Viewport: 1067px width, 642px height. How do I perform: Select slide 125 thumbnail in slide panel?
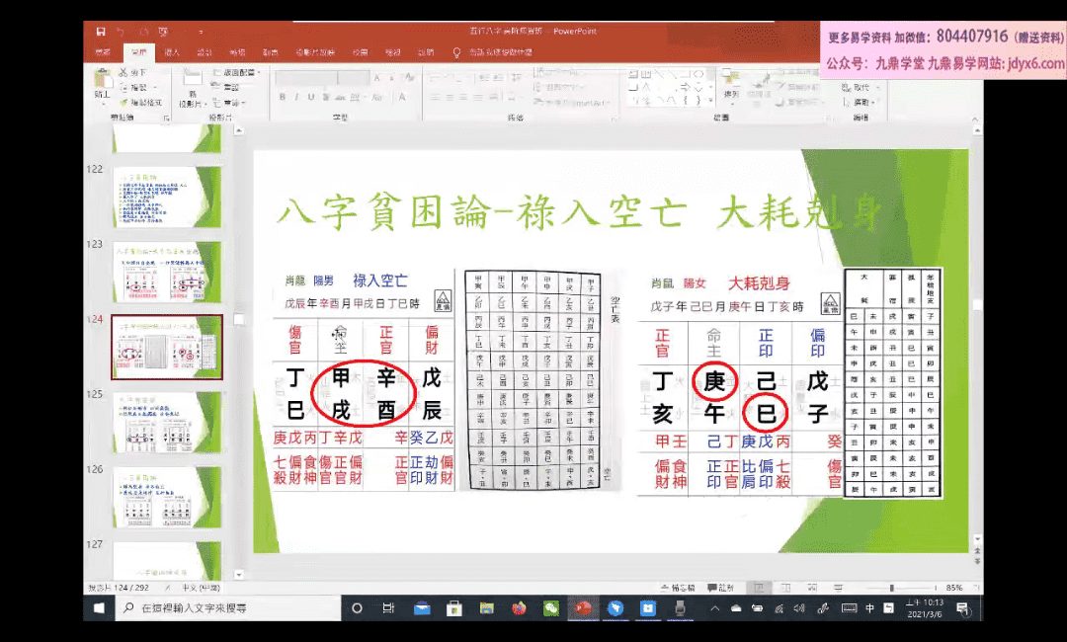pyautogui.click(x=166, y=422)
